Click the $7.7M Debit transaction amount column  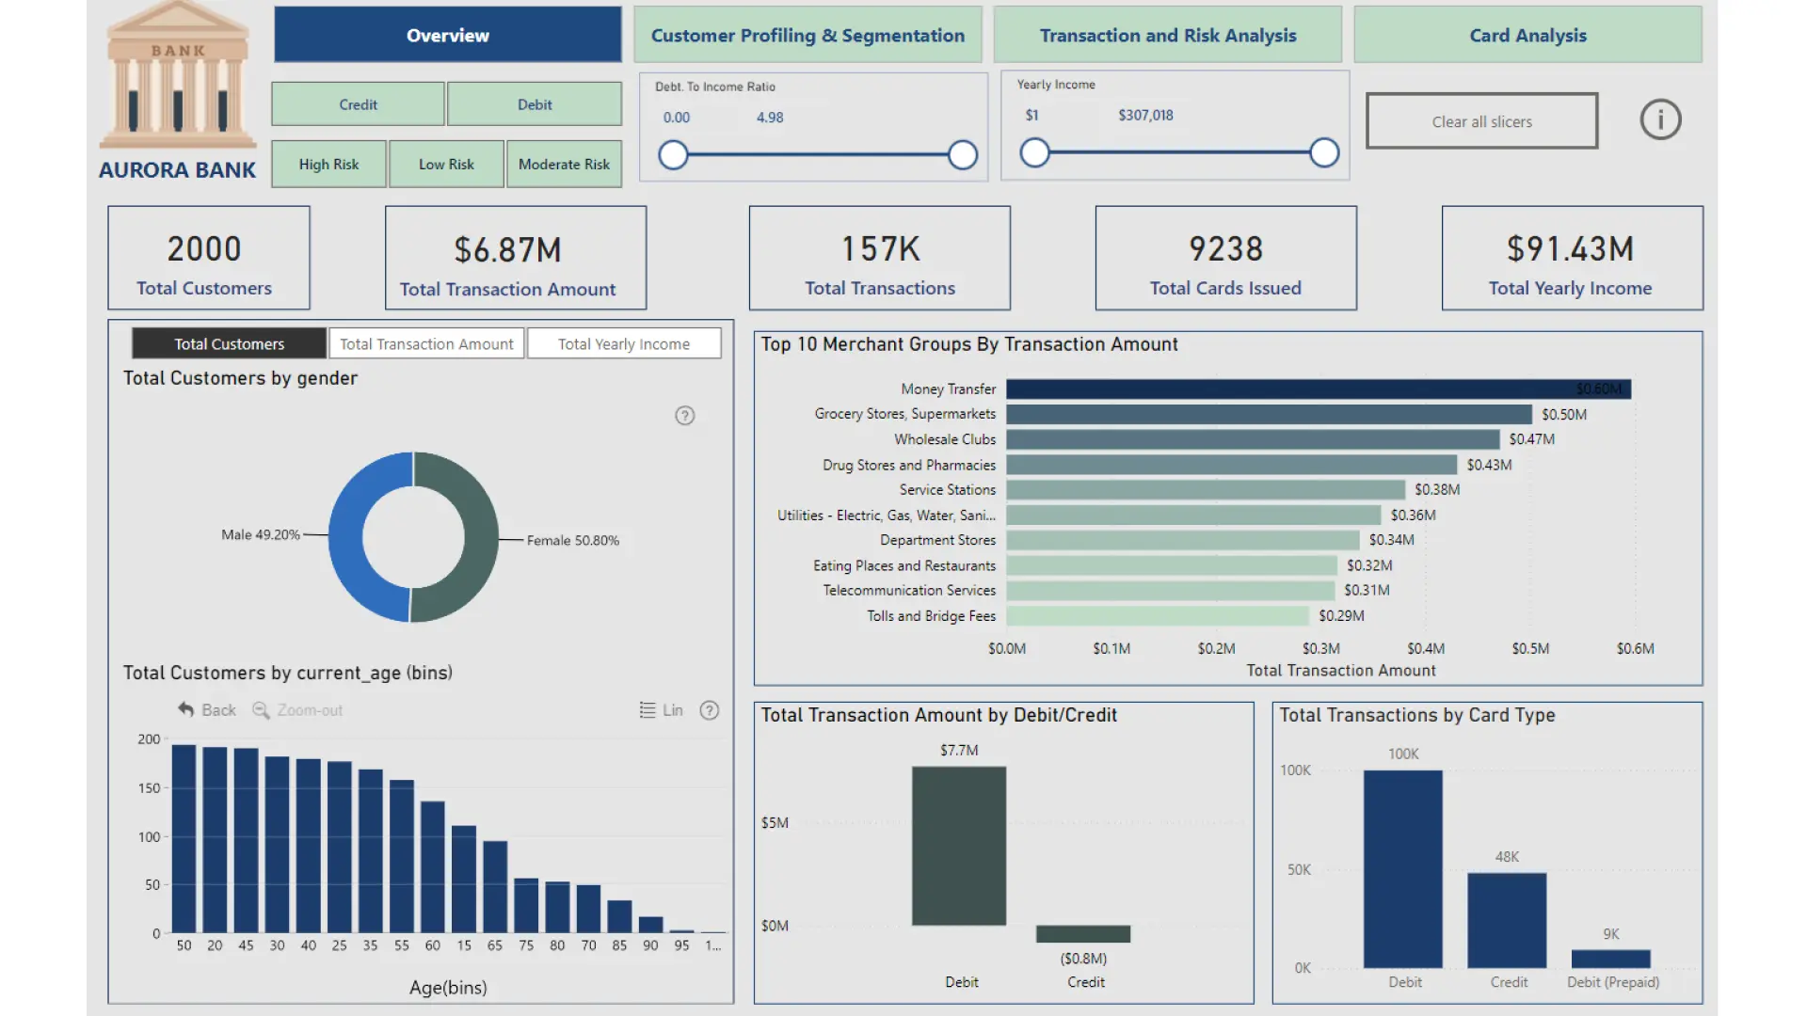tap(959, 846)
